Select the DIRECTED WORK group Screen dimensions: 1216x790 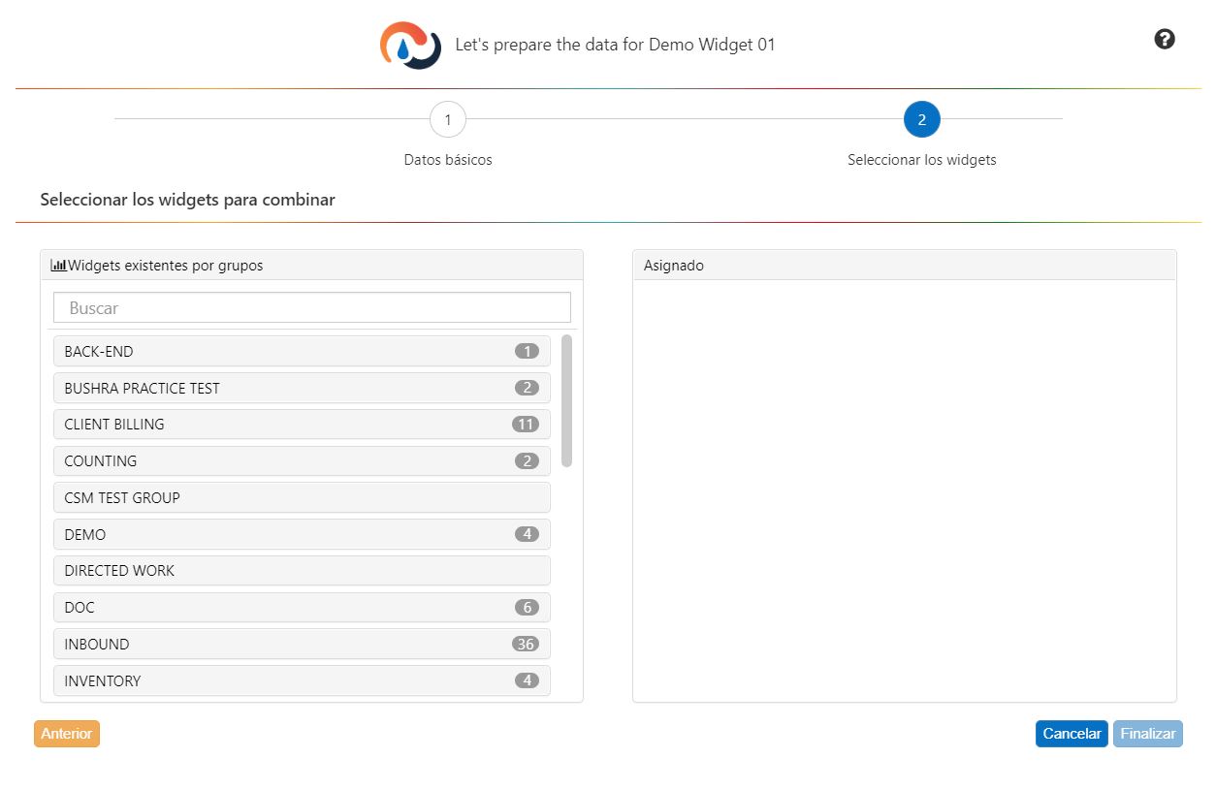click(x=302, y=571)
